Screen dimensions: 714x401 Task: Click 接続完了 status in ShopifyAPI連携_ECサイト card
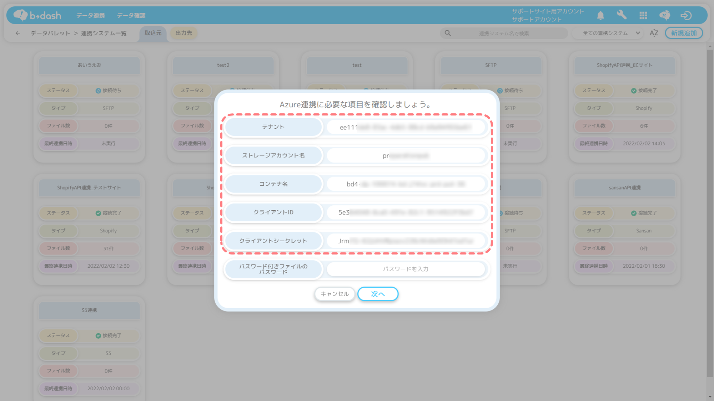point(644,91)
